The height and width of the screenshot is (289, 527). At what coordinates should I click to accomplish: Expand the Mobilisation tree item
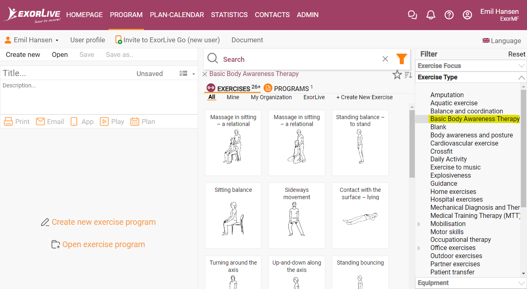pyautogui.click(x=419, y=224)
